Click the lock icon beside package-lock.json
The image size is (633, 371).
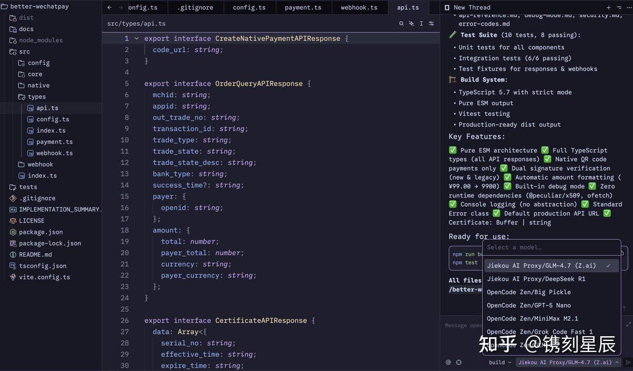pyautogui.click(x=13, y=243)
